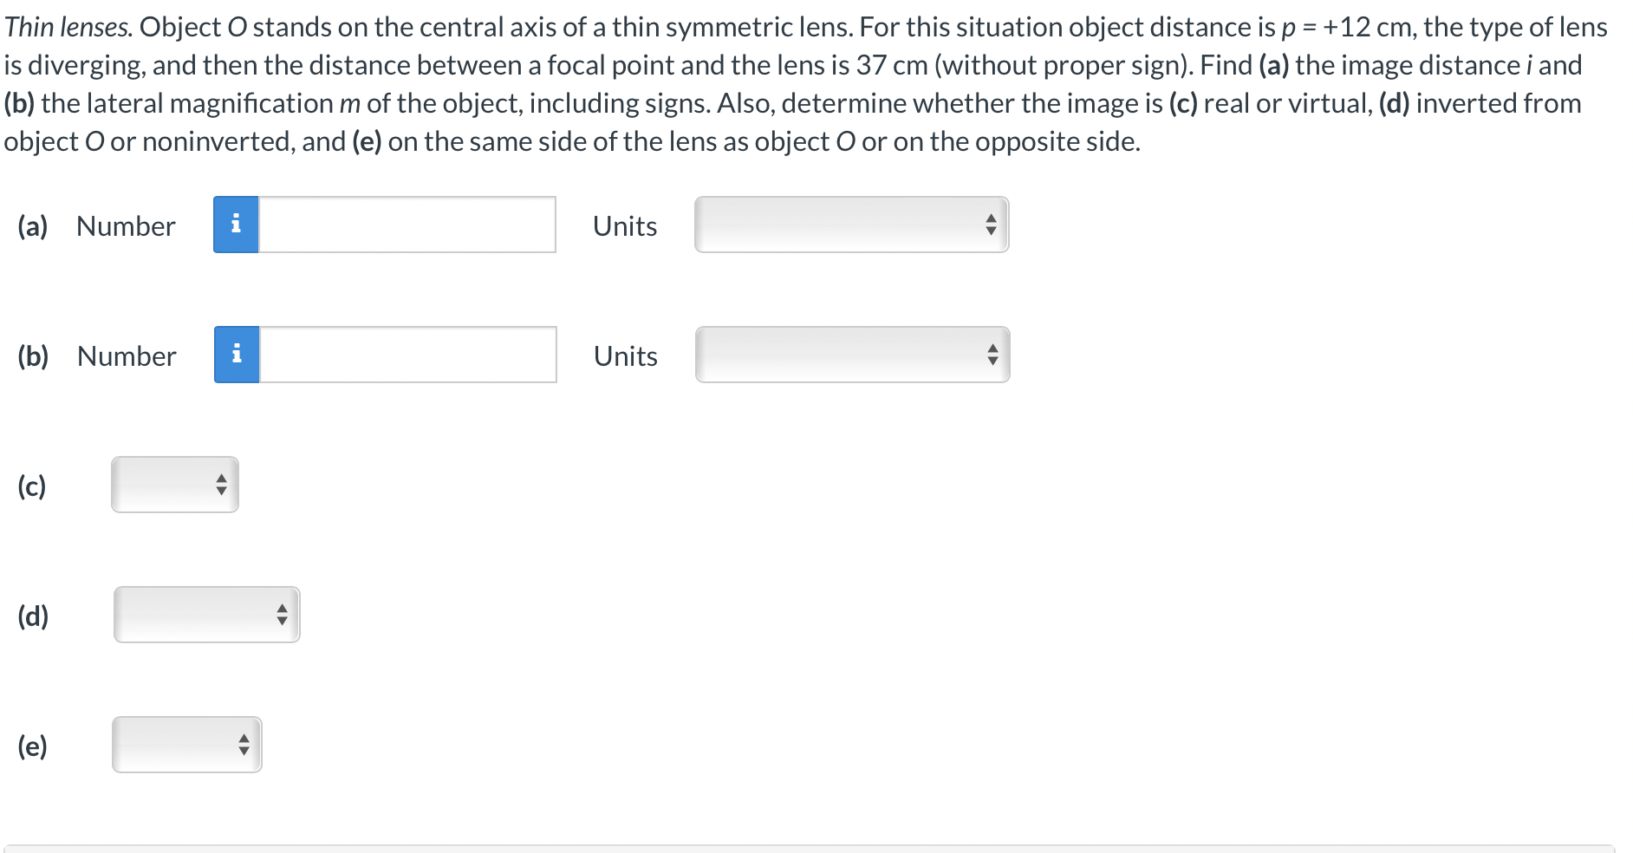Screen dimensions: 1633x853
Task: Click the arrow icon inside the (d) selector
Action: click(x=281, y=615)
